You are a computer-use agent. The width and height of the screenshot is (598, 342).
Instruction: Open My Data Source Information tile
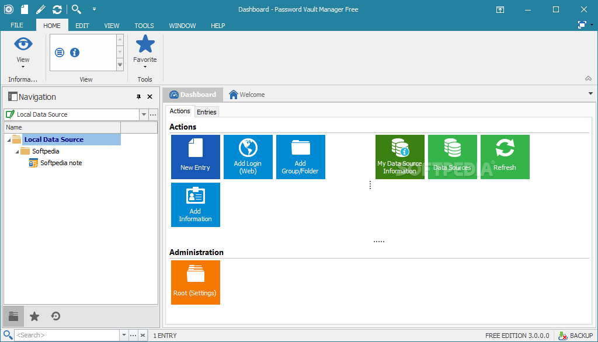click(x=400, y=157)
